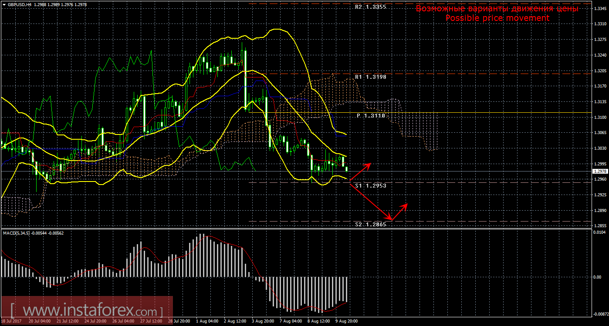Viewport: 609px width, 326px height.
Task: Click the '1 Aug 04:00' time axis label
Action: (x=207, y=321)
